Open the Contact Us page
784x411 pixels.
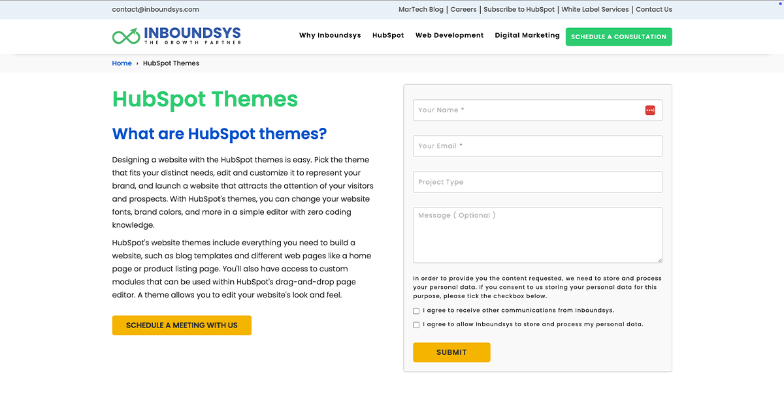point(654,9)
